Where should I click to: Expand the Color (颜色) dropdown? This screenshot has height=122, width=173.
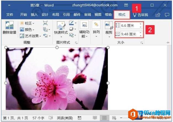(27, 30)
